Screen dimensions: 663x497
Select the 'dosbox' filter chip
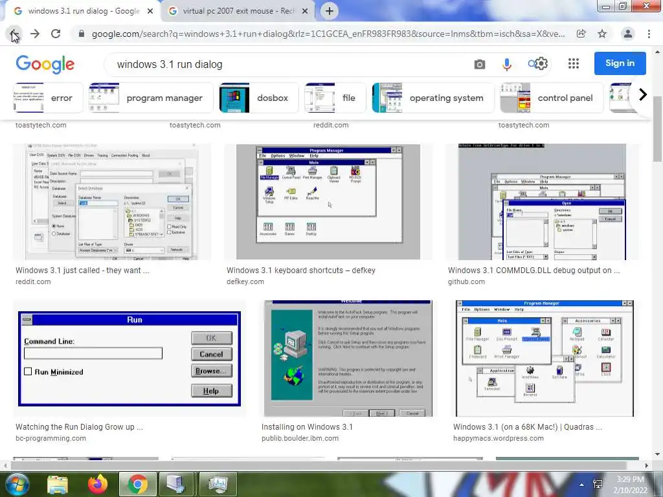(x=259, y=98)
